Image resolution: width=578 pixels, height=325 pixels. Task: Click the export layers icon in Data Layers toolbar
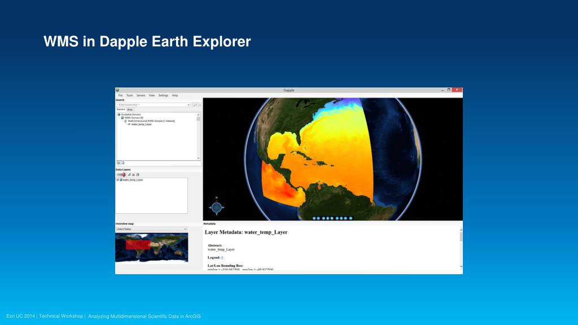point(138,175)
